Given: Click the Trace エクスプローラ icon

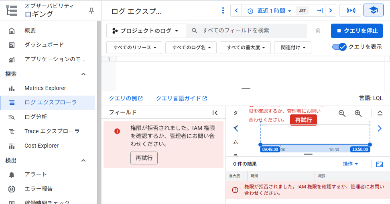Looking at the screenshot, I should pos(12,131).
